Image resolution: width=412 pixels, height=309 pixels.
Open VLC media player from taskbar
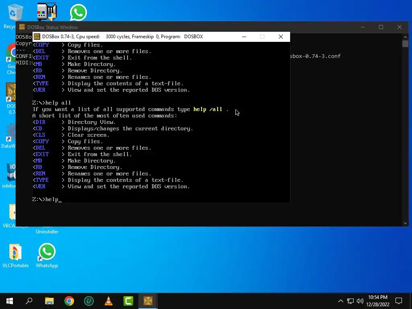[109, 301]
